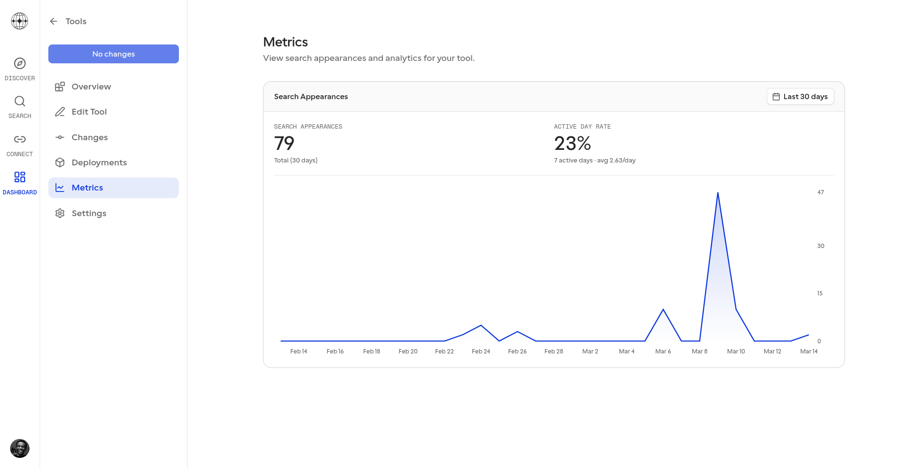Image resolution: width=920 pixels, height=469 pixels.
Task: Click the Feb 14 axis label
Action: (299, 352)
